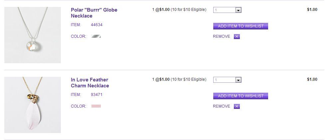This screenshot has height=140, width=330.
Task: Add In Love Feather Necklace to wishlist
Action: (x=241, y=96)
